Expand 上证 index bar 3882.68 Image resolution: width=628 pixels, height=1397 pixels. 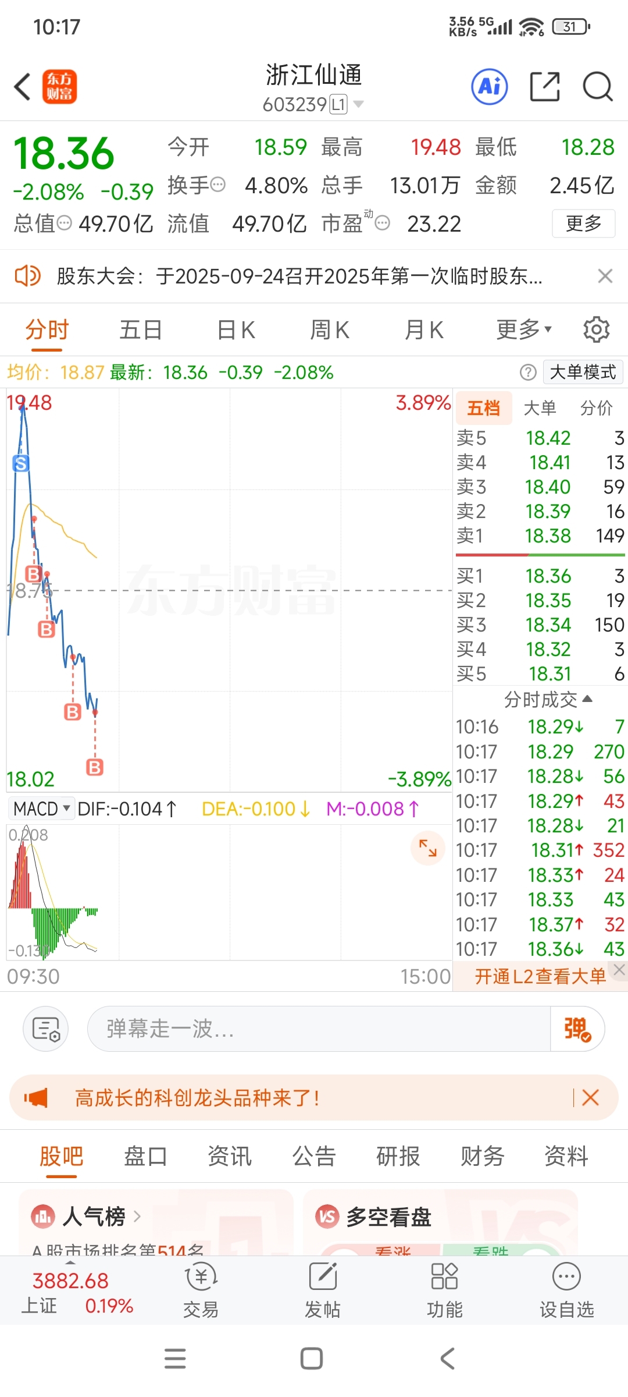[x=77, y=1292]
